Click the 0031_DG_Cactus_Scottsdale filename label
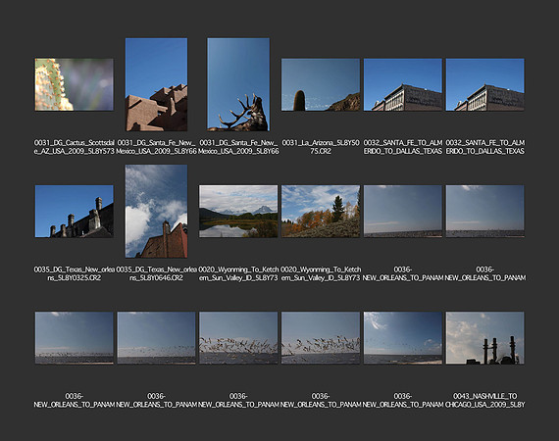The height and width of the screenshot is (441, 559). pos(75,147)
